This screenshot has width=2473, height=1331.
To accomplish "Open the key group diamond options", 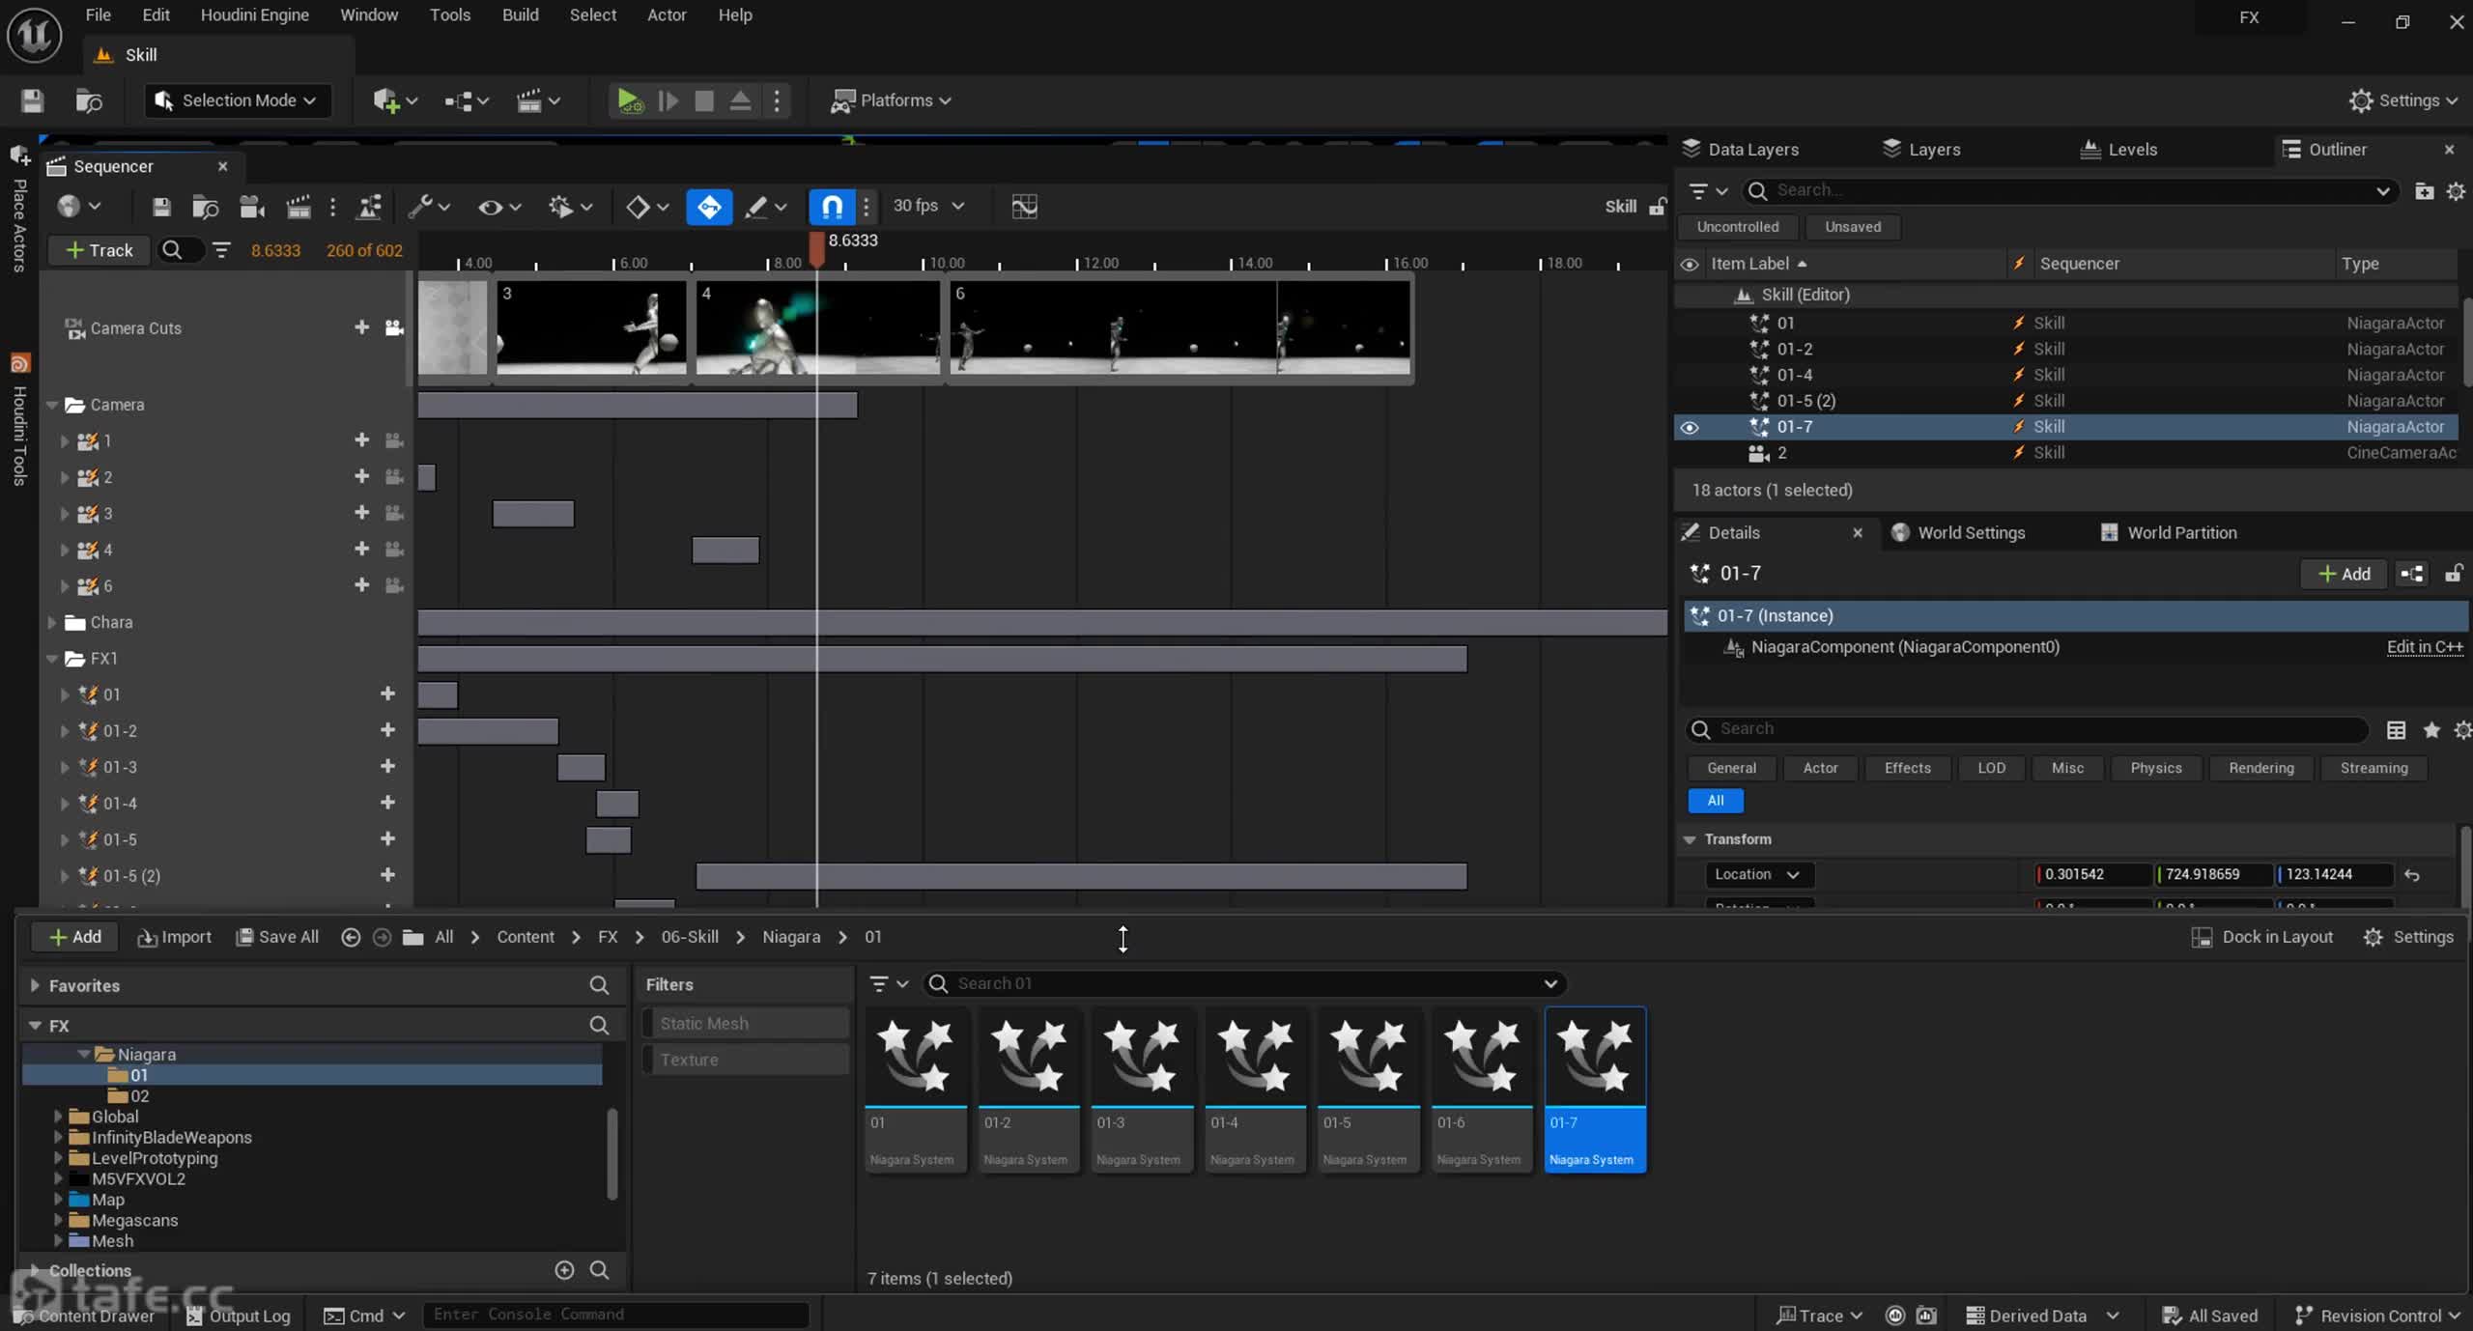I will (x=647, y=207).
